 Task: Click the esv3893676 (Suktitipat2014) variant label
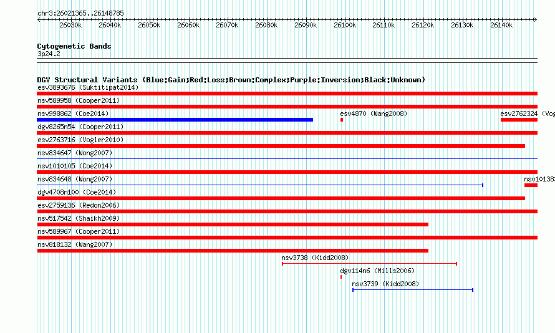click(x=88, y=87)
